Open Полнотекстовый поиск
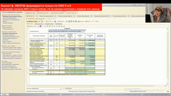This screenshot has width=171, height=96. tap(71, 13)
